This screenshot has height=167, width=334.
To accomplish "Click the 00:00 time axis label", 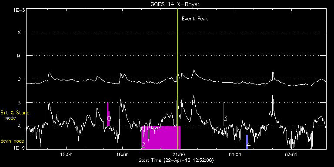I will pos(235,154).
